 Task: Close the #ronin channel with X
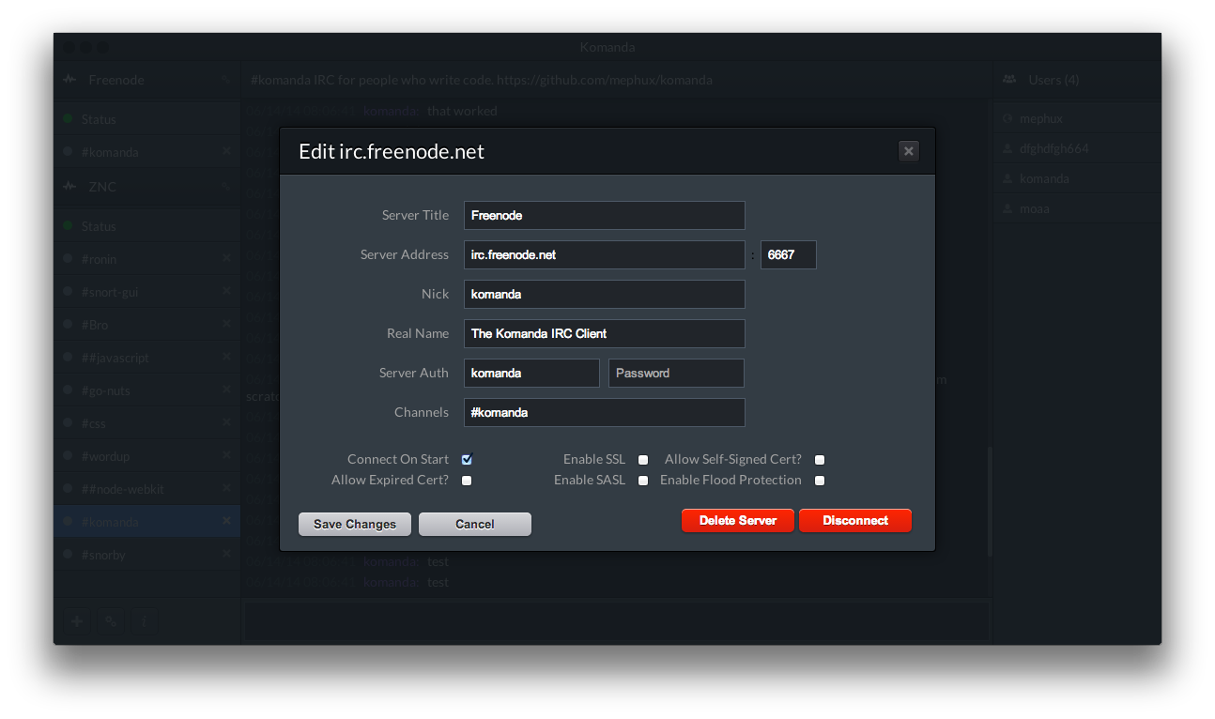(x=226, y=258)
